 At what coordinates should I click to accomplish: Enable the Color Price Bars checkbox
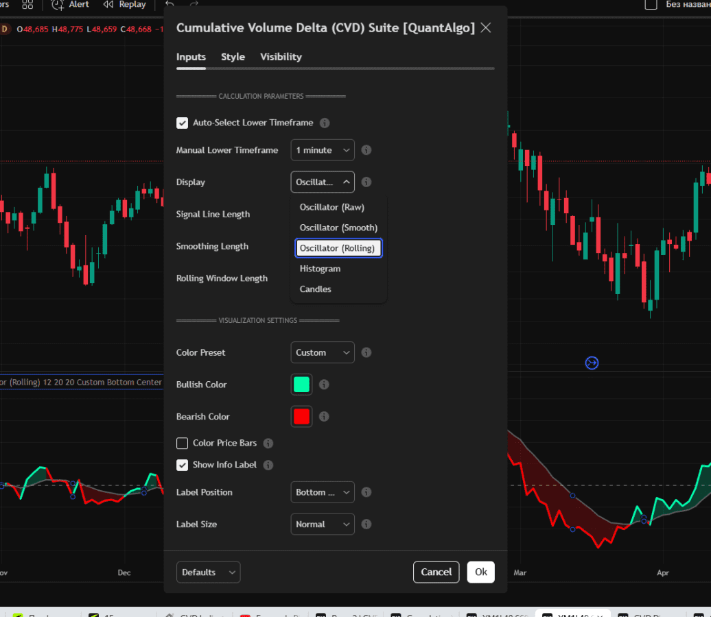click(183, 444)
